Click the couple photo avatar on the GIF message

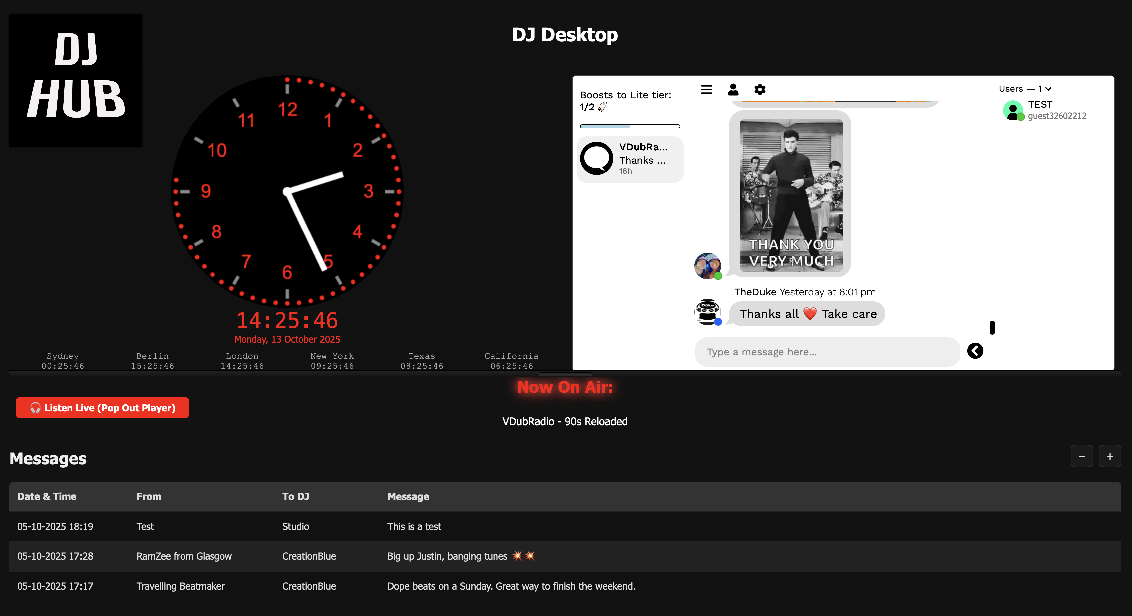(x=708, y=266)
